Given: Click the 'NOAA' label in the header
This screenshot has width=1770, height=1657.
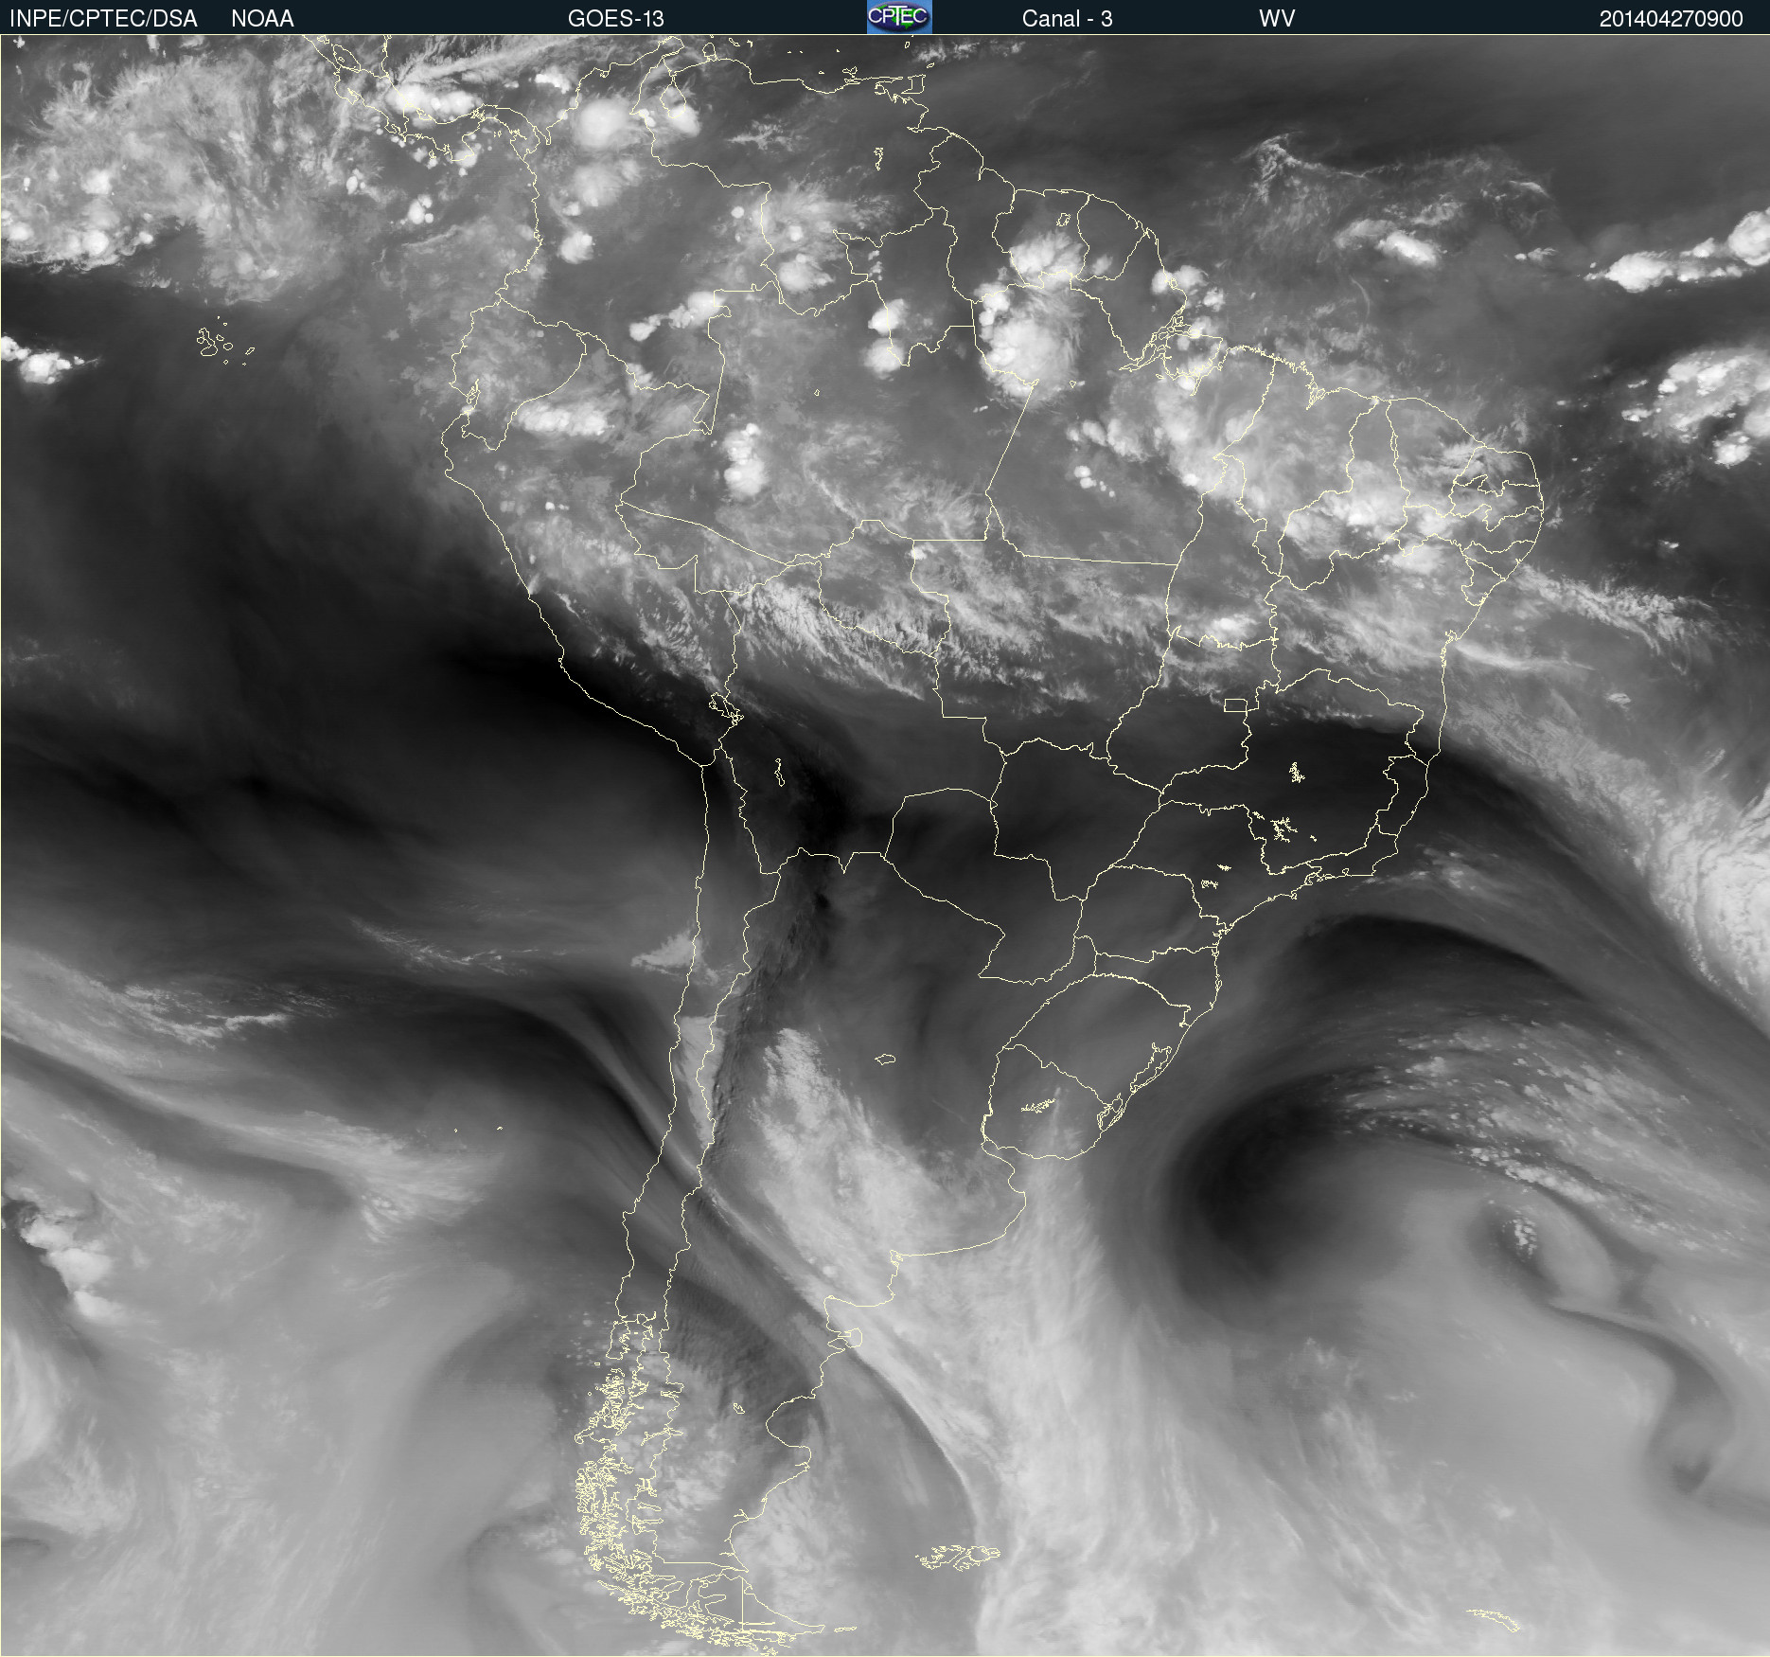Looking at the screenshot, I should 262,19.
